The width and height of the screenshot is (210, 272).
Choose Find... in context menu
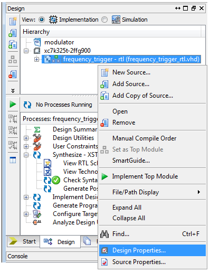coord(152,234)
